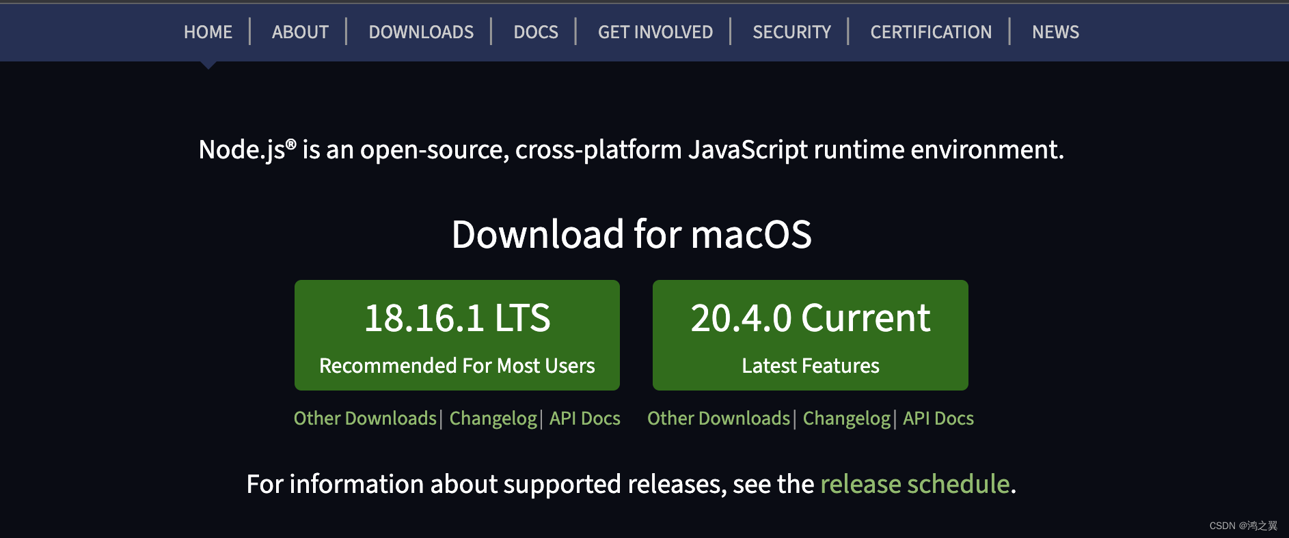
Task: Go to the CERTIFICATION page
Action: click(931, 32)
